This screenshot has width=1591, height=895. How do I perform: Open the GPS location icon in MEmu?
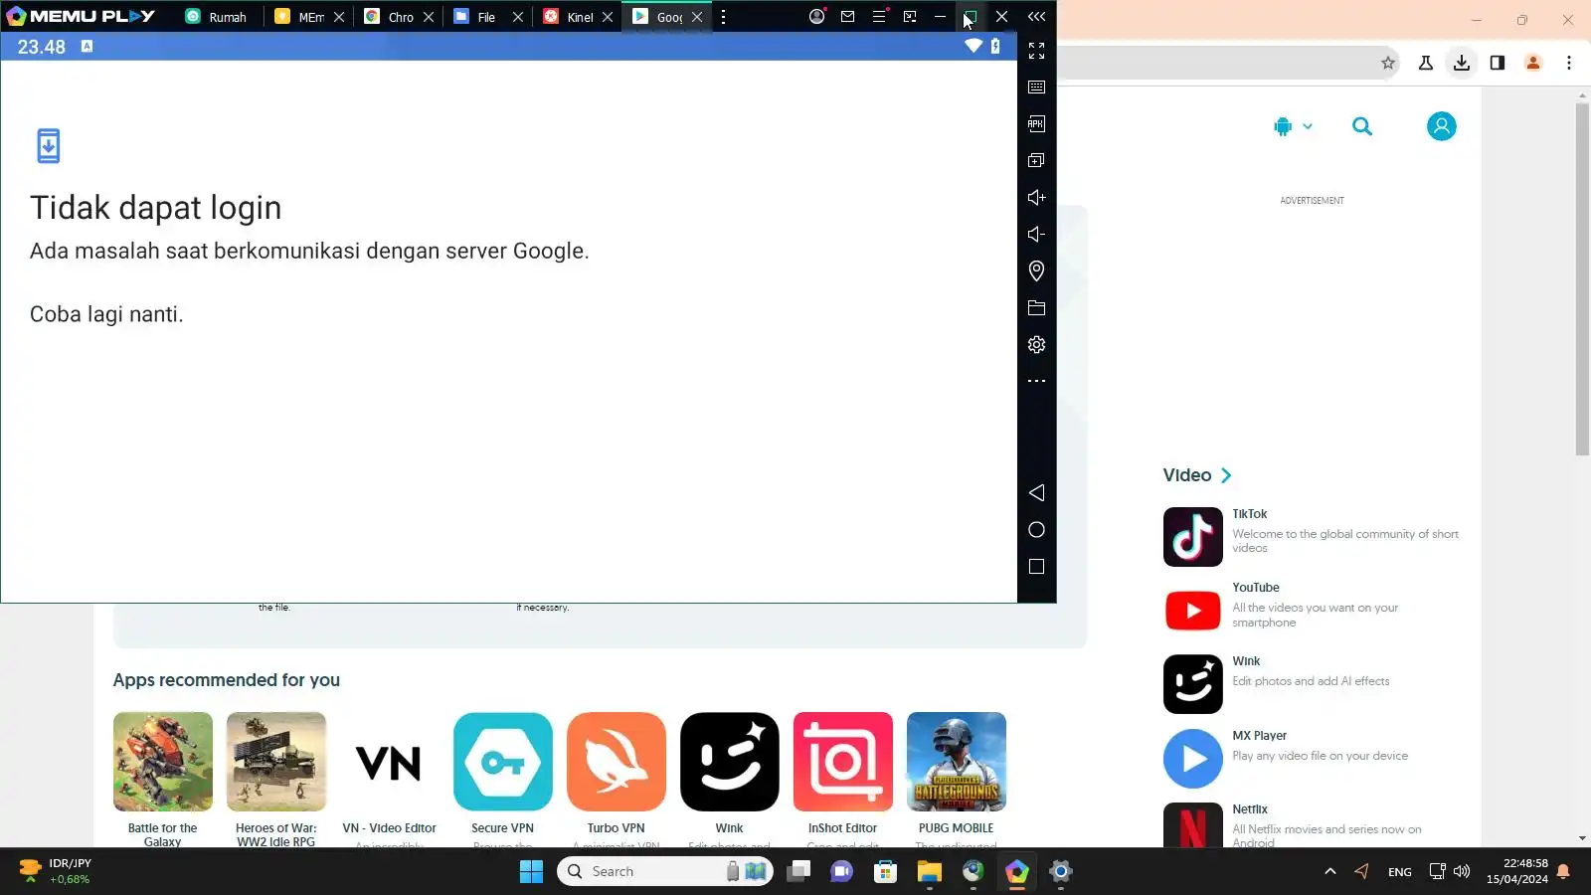pyautogui.click(x=1036, y=270)
